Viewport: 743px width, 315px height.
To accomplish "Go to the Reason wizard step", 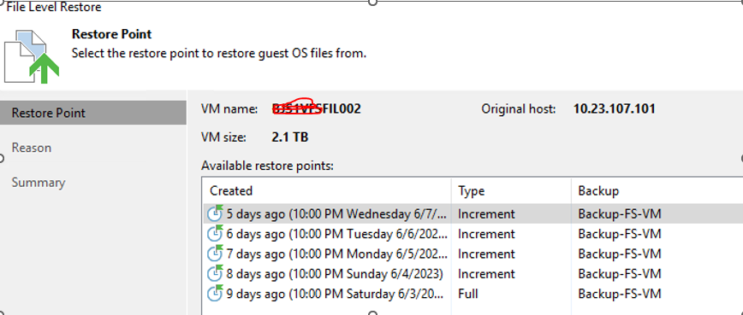I will [x=32, y=148].
